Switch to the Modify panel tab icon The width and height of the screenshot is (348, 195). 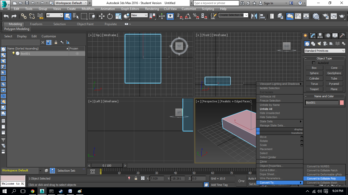313,36
